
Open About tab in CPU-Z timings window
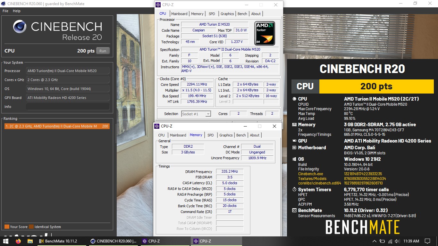pos(255,135)
